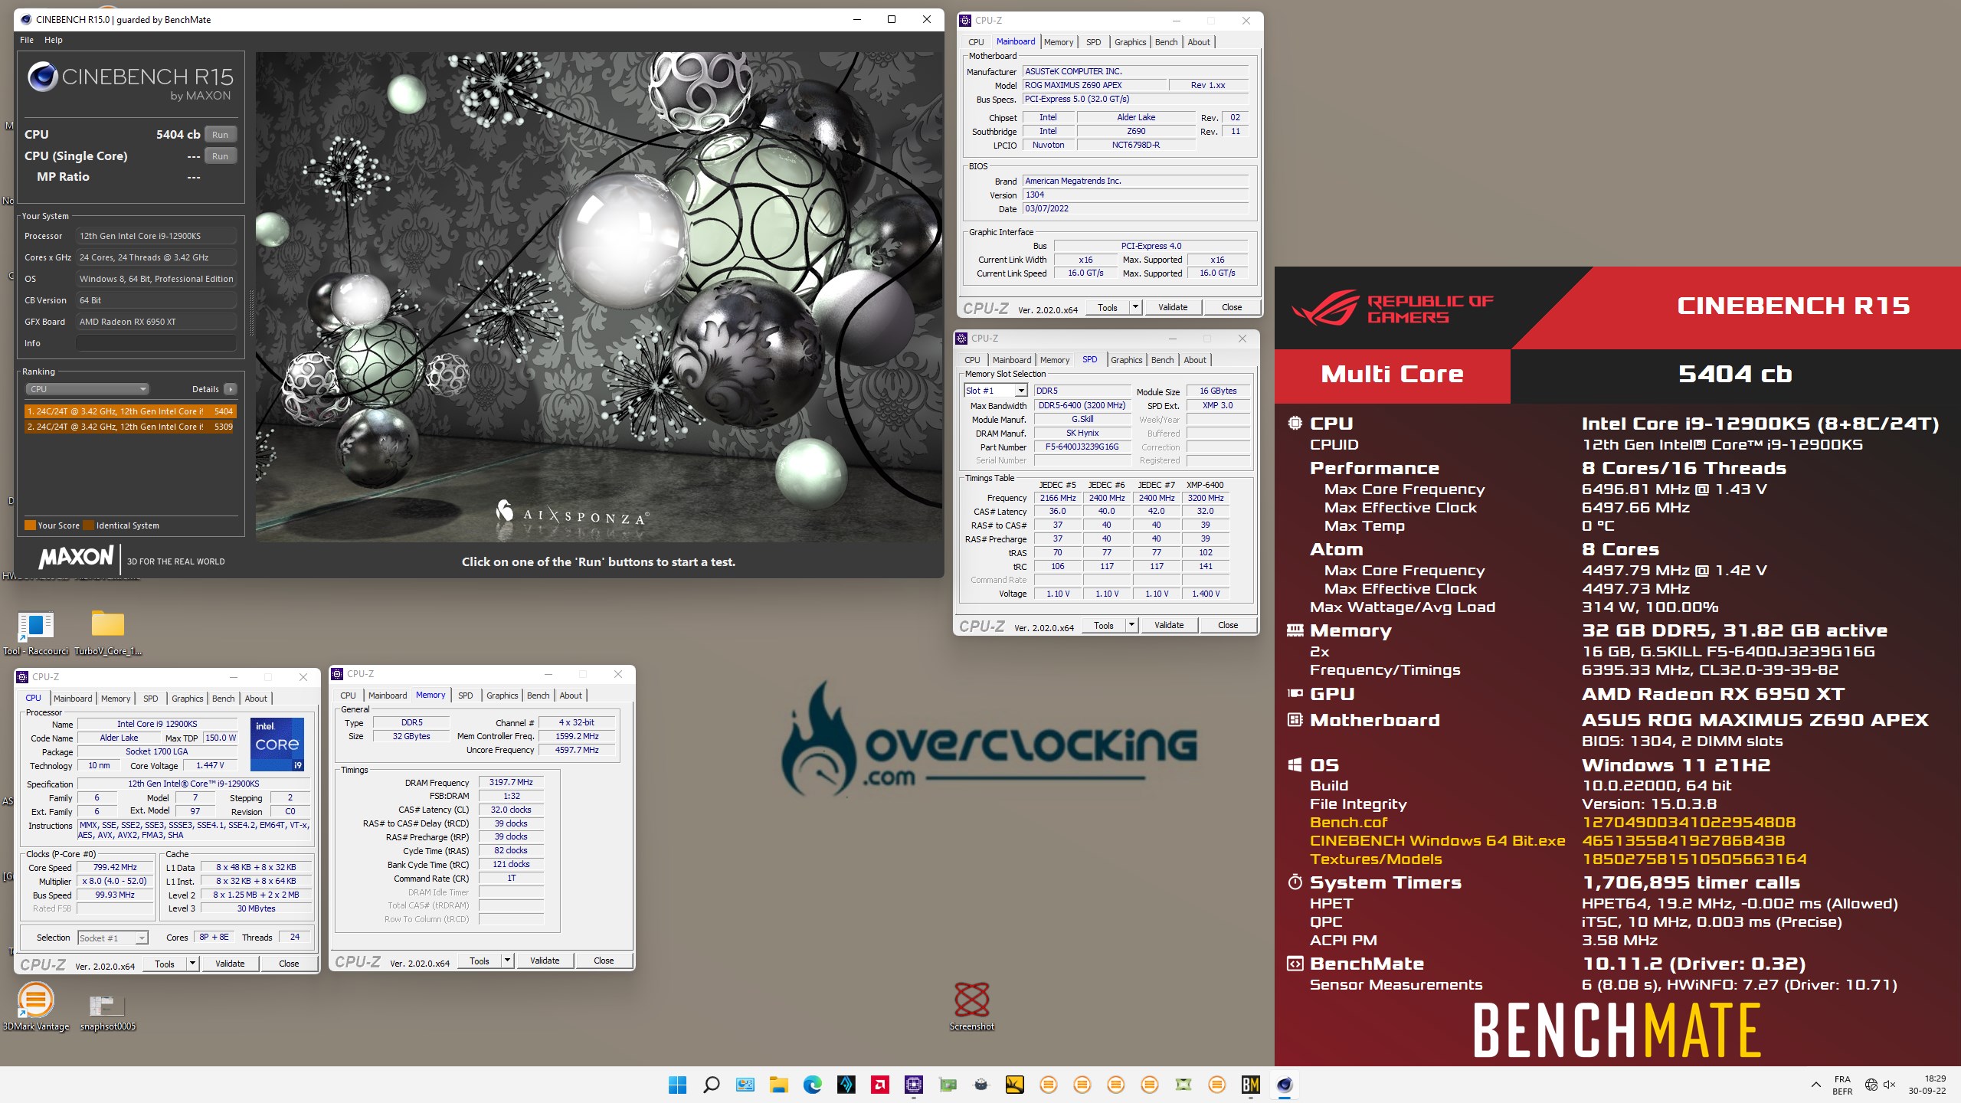Launch Microsoft Edge from the taskbar

pos(812,1085)
